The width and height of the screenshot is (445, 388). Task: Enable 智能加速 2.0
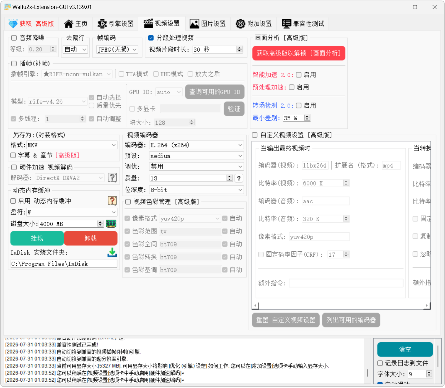[x=299, y=75]
